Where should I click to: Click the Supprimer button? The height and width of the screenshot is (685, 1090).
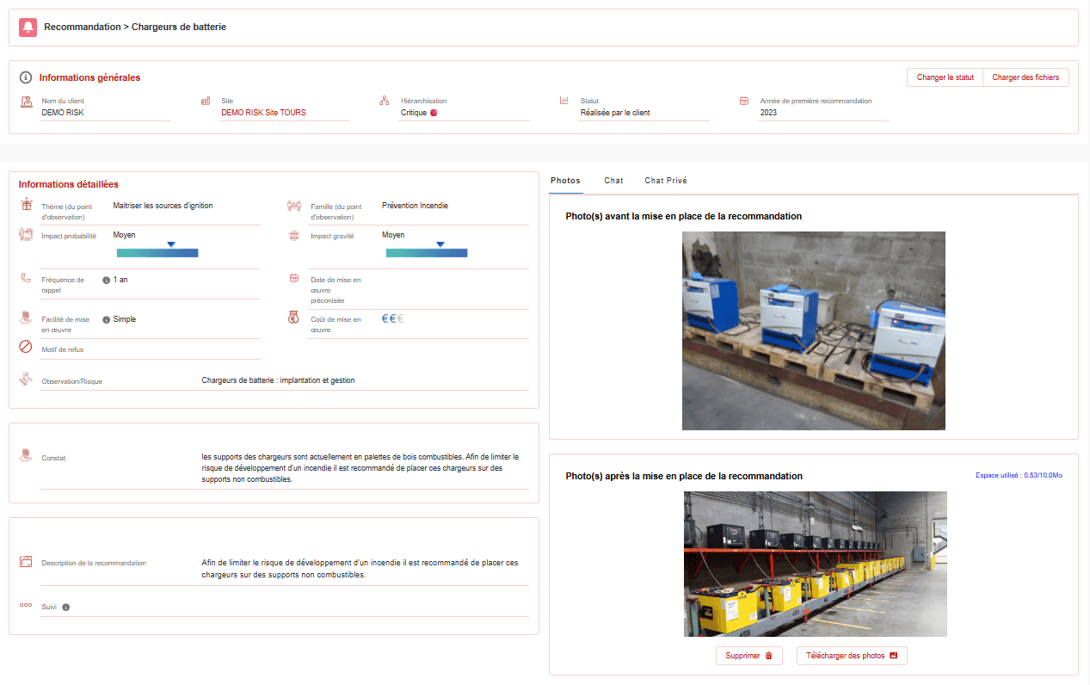(748, 656)
